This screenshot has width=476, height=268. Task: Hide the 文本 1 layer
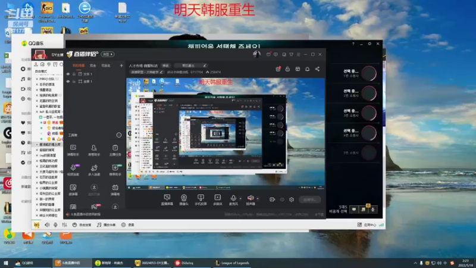click(x=68, y=74)
